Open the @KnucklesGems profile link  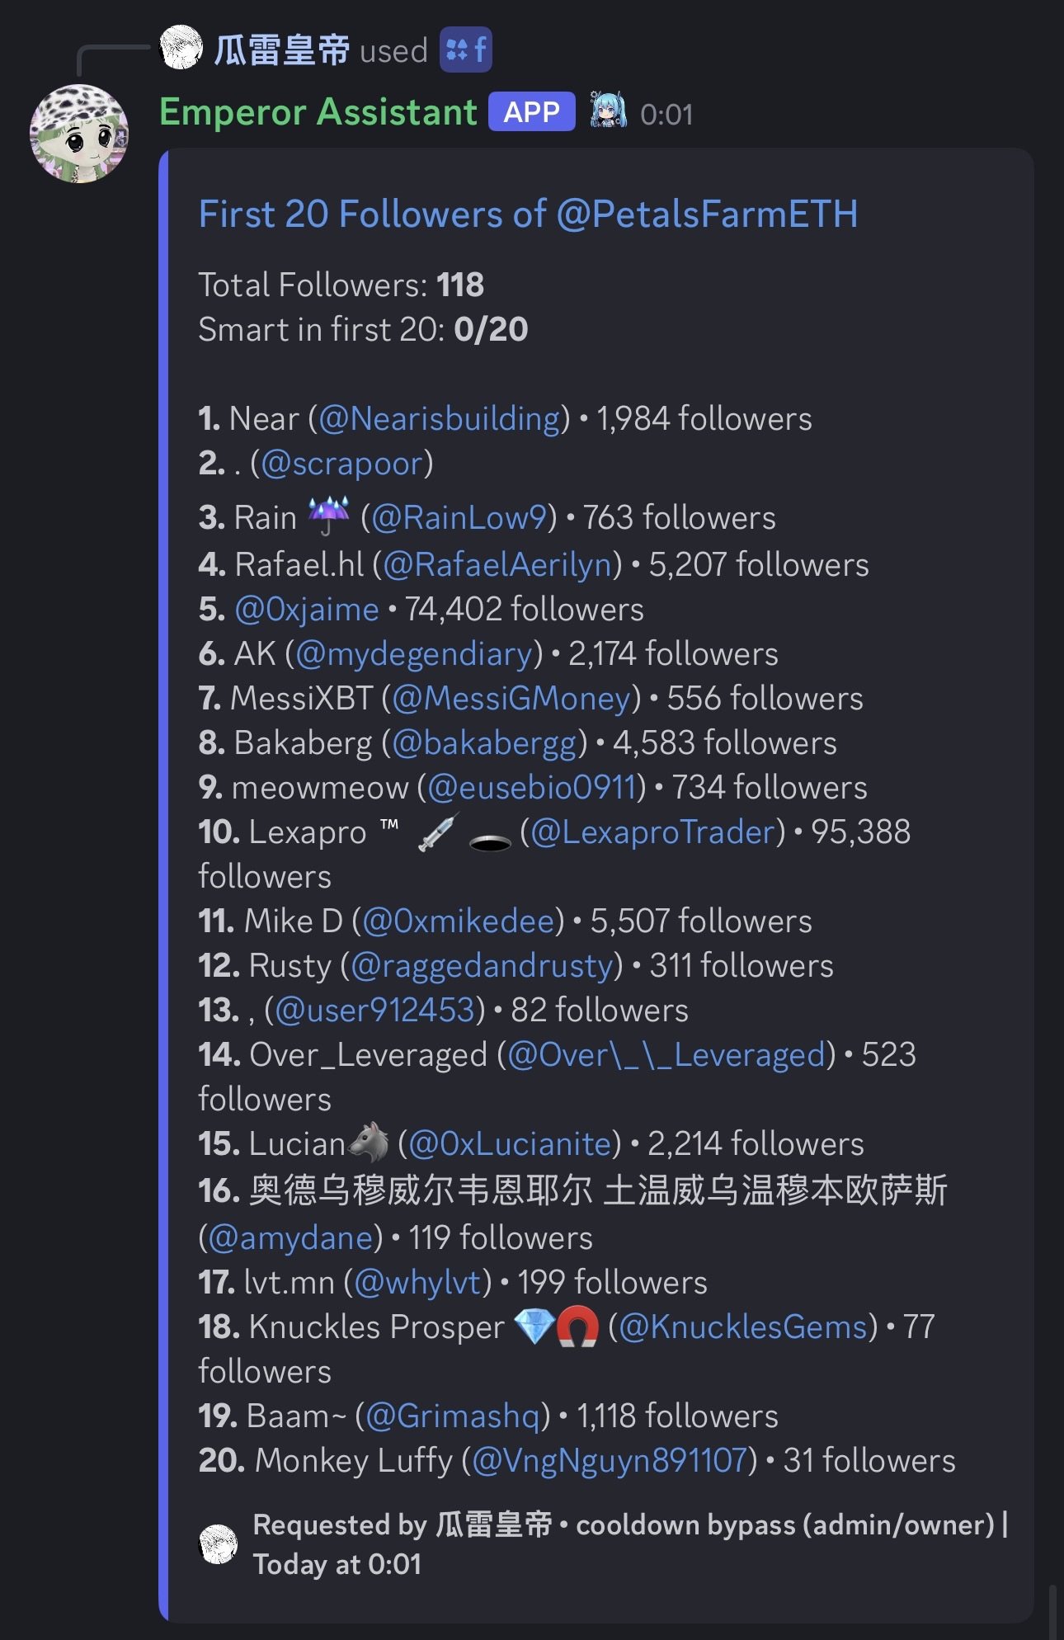coord(743,1327)
